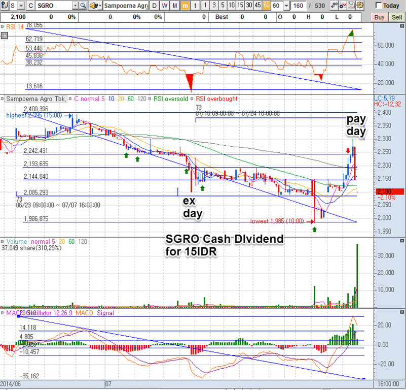Click the Sampoerna Agro Tbk. chart label
The height and width of the screenshot is (390, 406).
pos(36,99)
